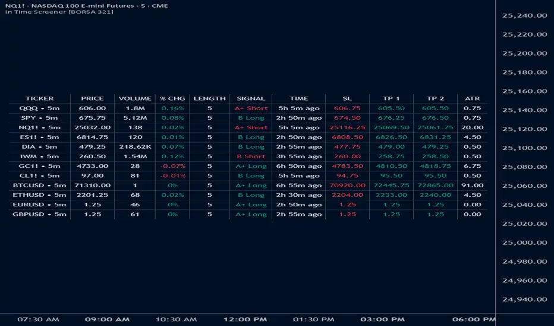554x326 pixels.
Task: Select the DIA • 5m ticker cell
Action: pos(40,146)
